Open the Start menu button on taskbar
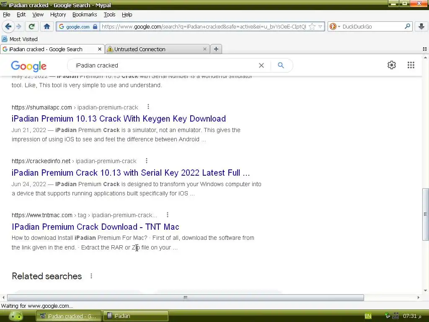Viewport: 429px width, 322px height. click(16, 316)
